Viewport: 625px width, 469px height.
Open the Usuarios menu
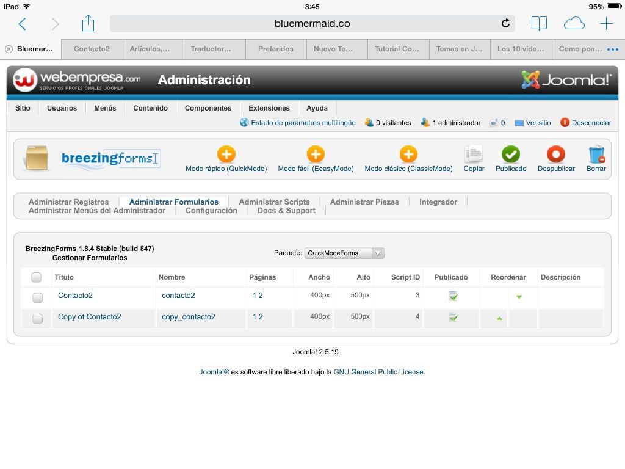pyautogui.click(x=62, y=108)
